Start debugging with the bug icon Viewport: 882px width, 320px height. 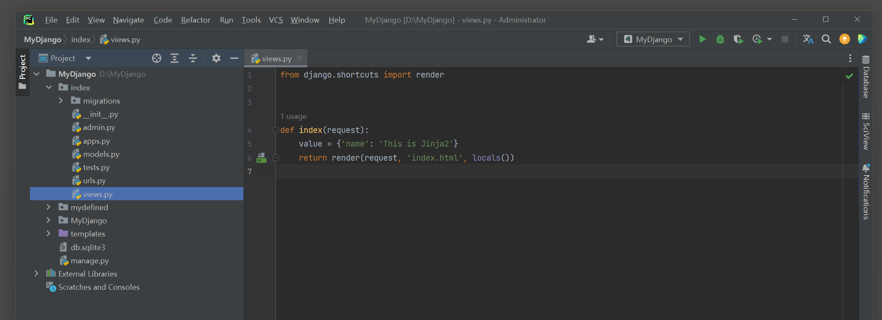[720, 39]
